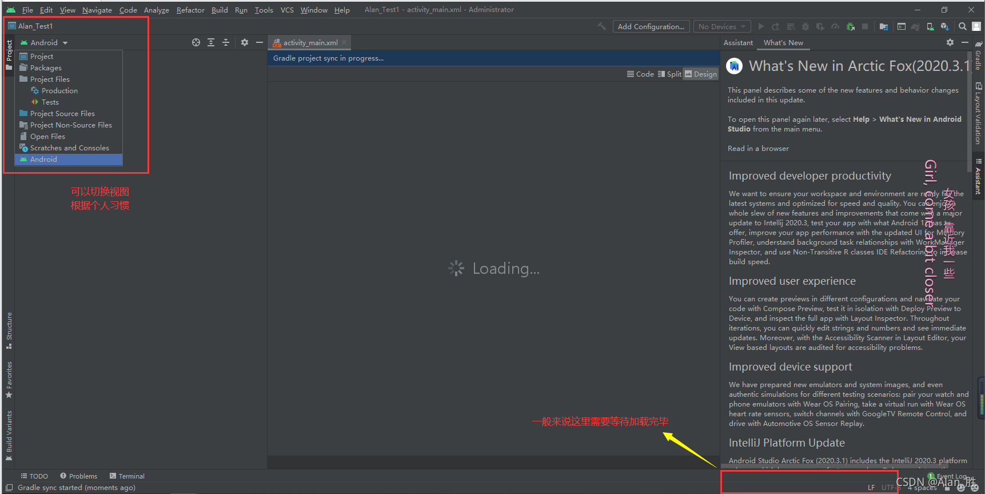Click the Stop square icon

(865, 26)
